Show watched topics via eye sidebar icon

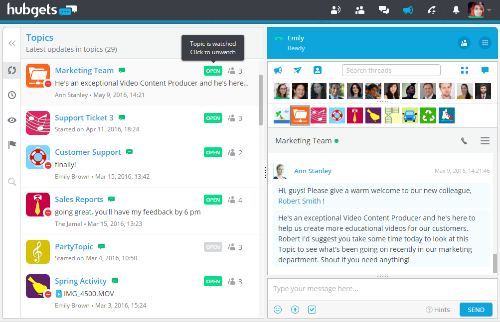coord(12,120)
